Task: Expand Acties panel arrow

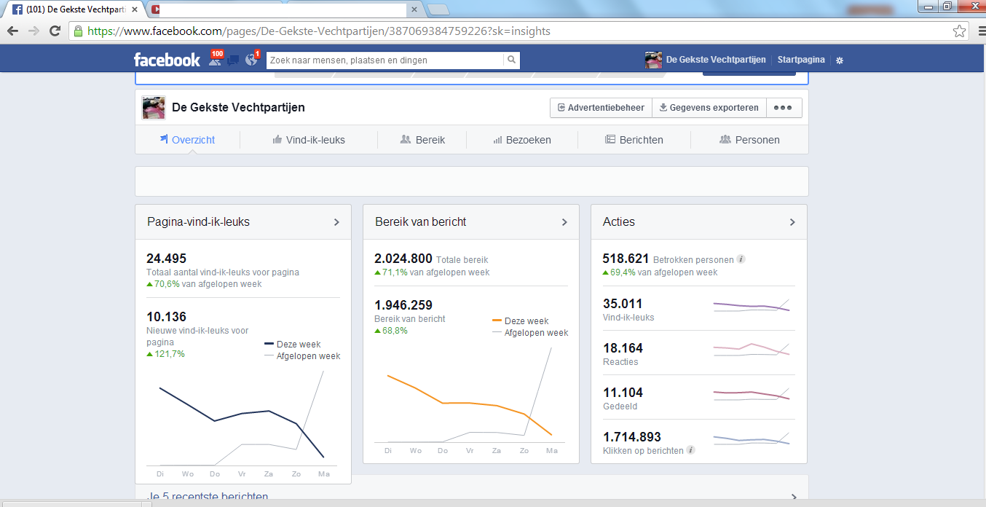Action: tap(792, 222)
